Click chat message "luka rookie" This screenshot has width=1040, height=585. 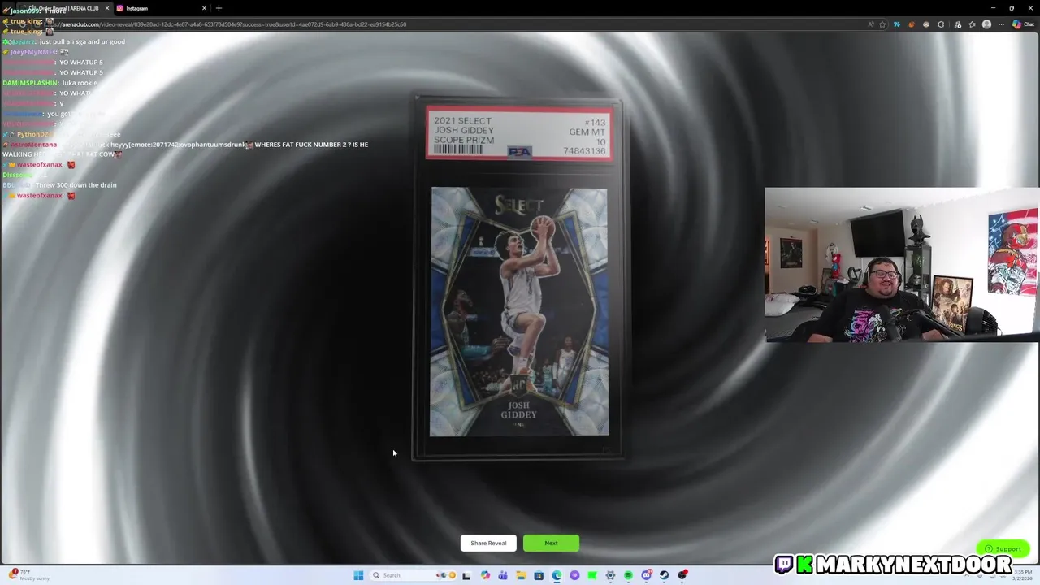click(x=80, y=83)
